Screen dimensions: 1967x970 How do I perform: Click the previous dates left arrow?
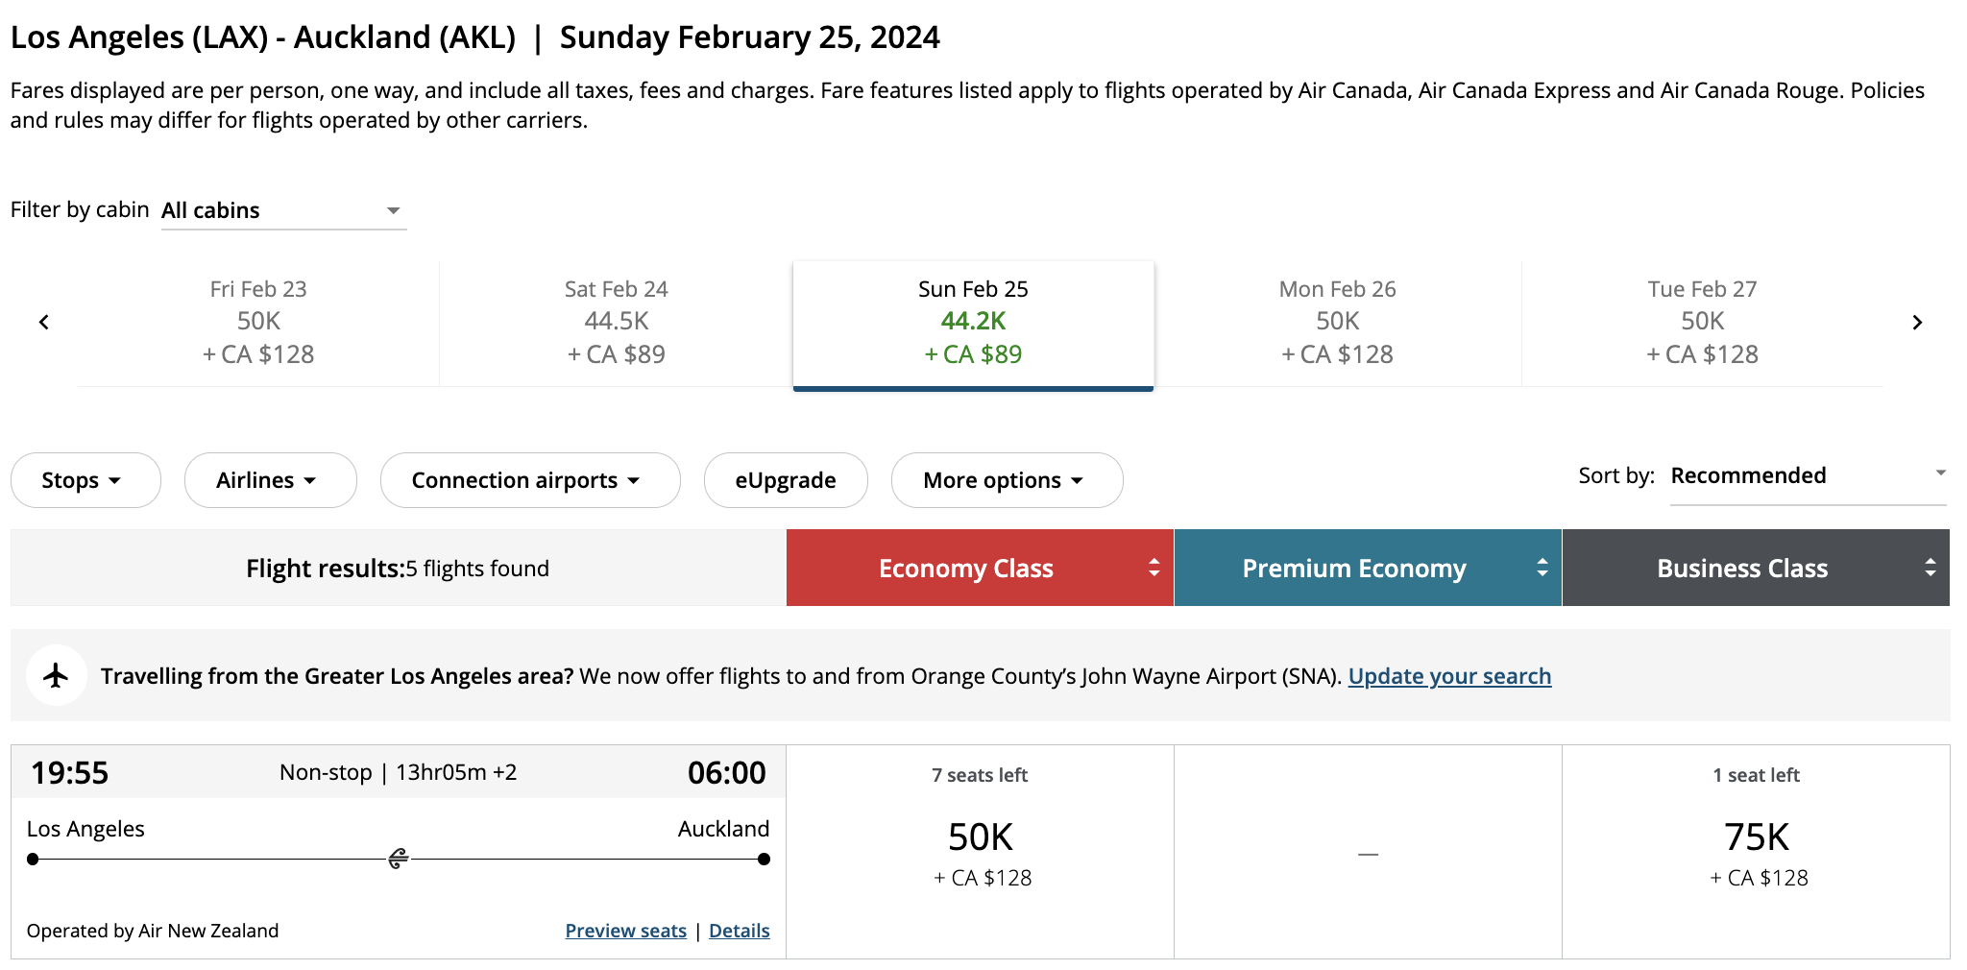coord(44,323)
